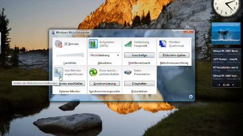Click the external monitor icon
Image resolution: width=243 pixels, height=136 pixels.
(58, 72)
